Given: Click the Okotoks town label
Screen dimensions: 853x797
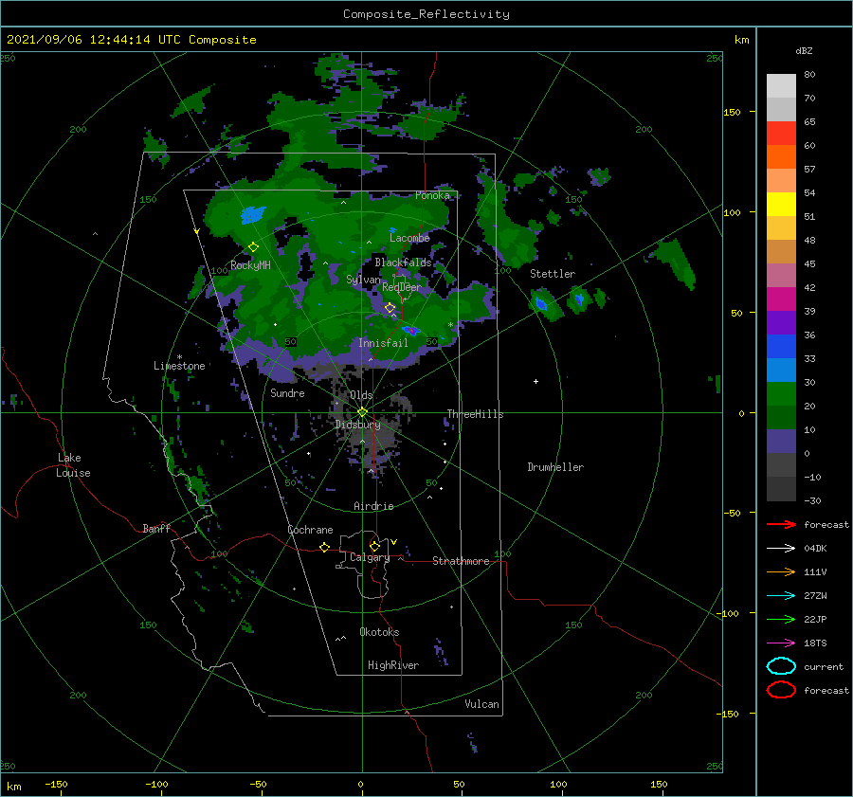Looking at the screenshot, I should click(379, 632).
